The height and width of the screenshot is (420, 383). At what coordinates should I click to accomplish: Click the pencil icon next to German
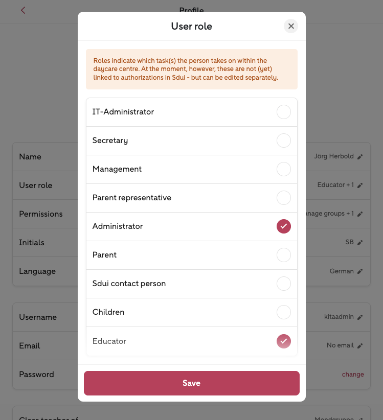tap(360, 271)
